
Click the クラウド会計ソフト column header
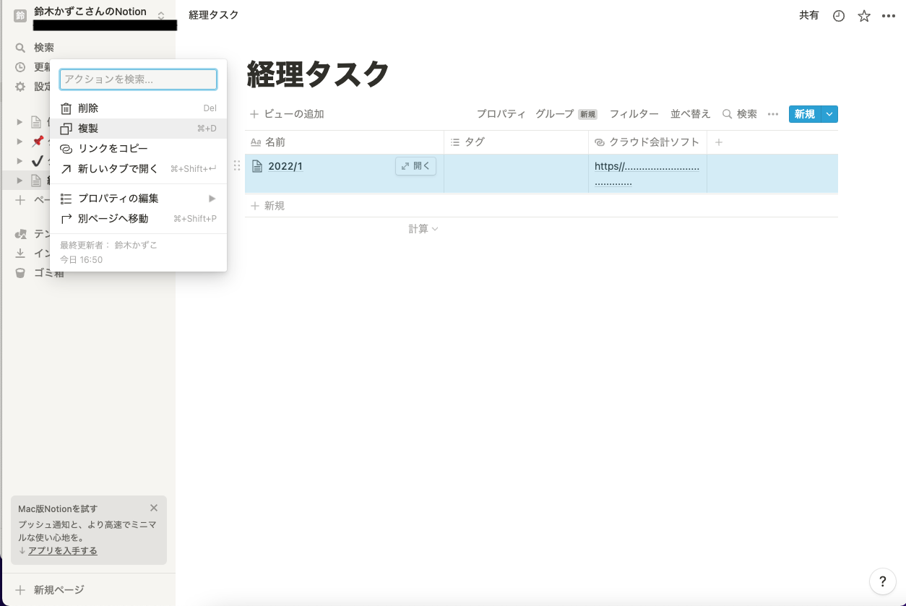(x=648, y=142)
